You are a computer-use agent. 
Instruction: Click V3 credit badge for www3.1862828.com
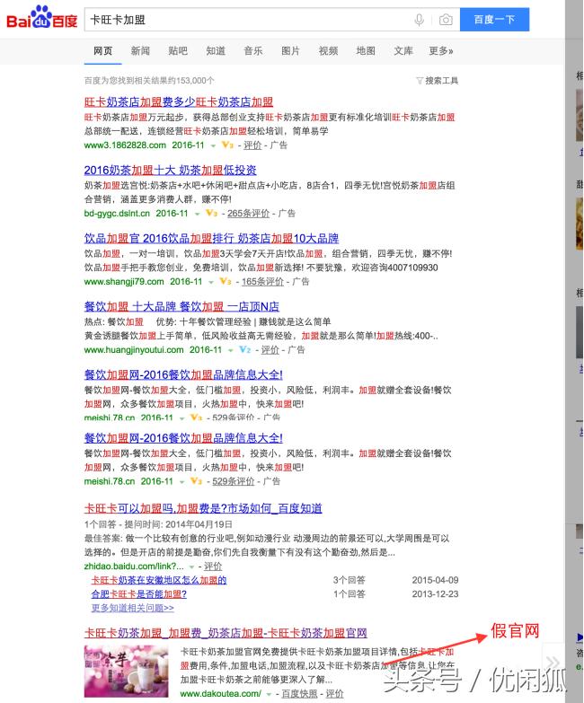[x=227, y=145]
